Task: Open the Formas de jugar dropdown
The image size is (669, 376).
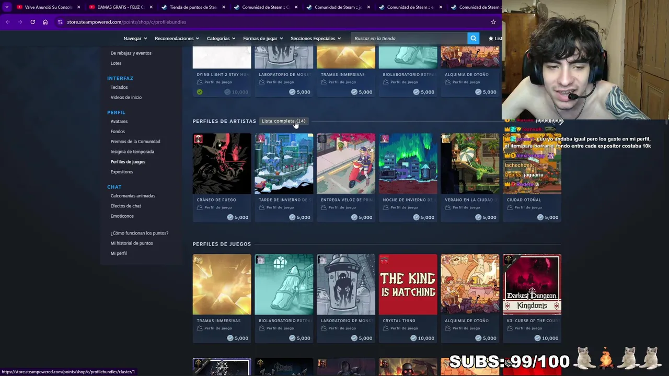Action: pos(263,38)
